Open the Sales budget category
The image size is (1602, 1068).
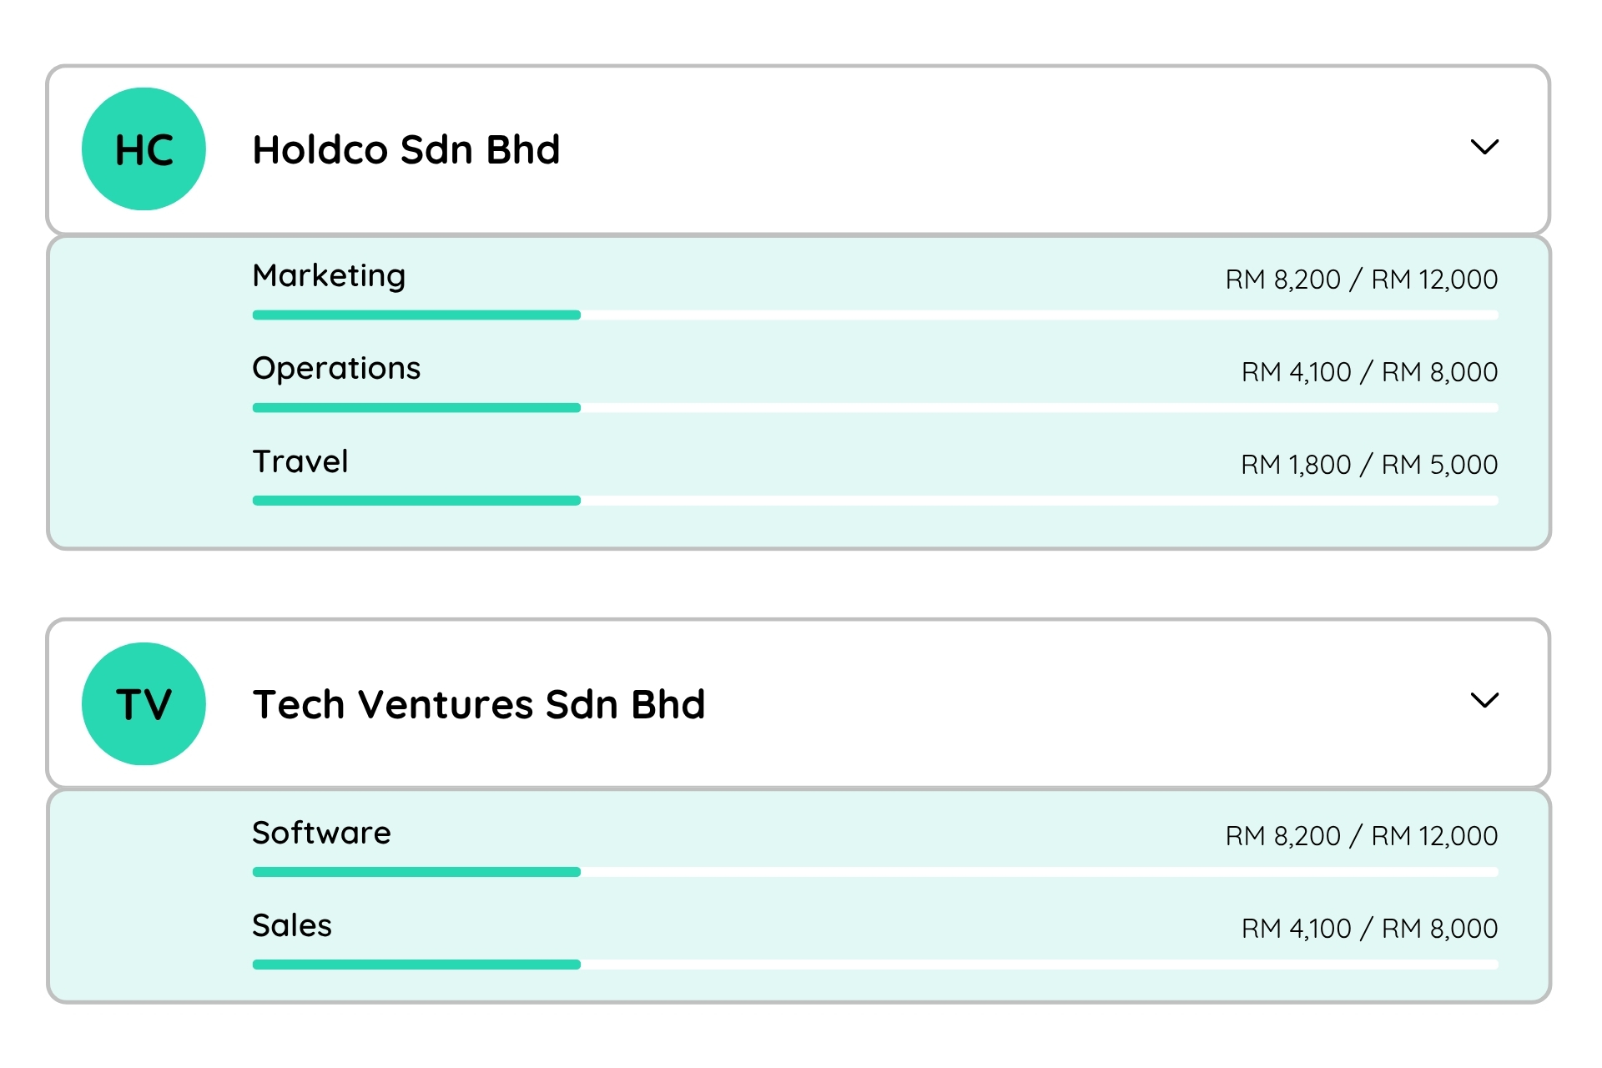[292, 925]
